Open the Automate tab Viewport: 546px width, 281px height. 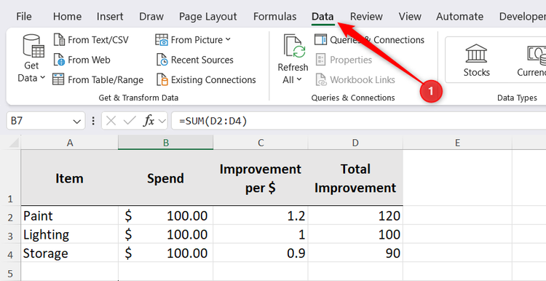pos(459,16)
